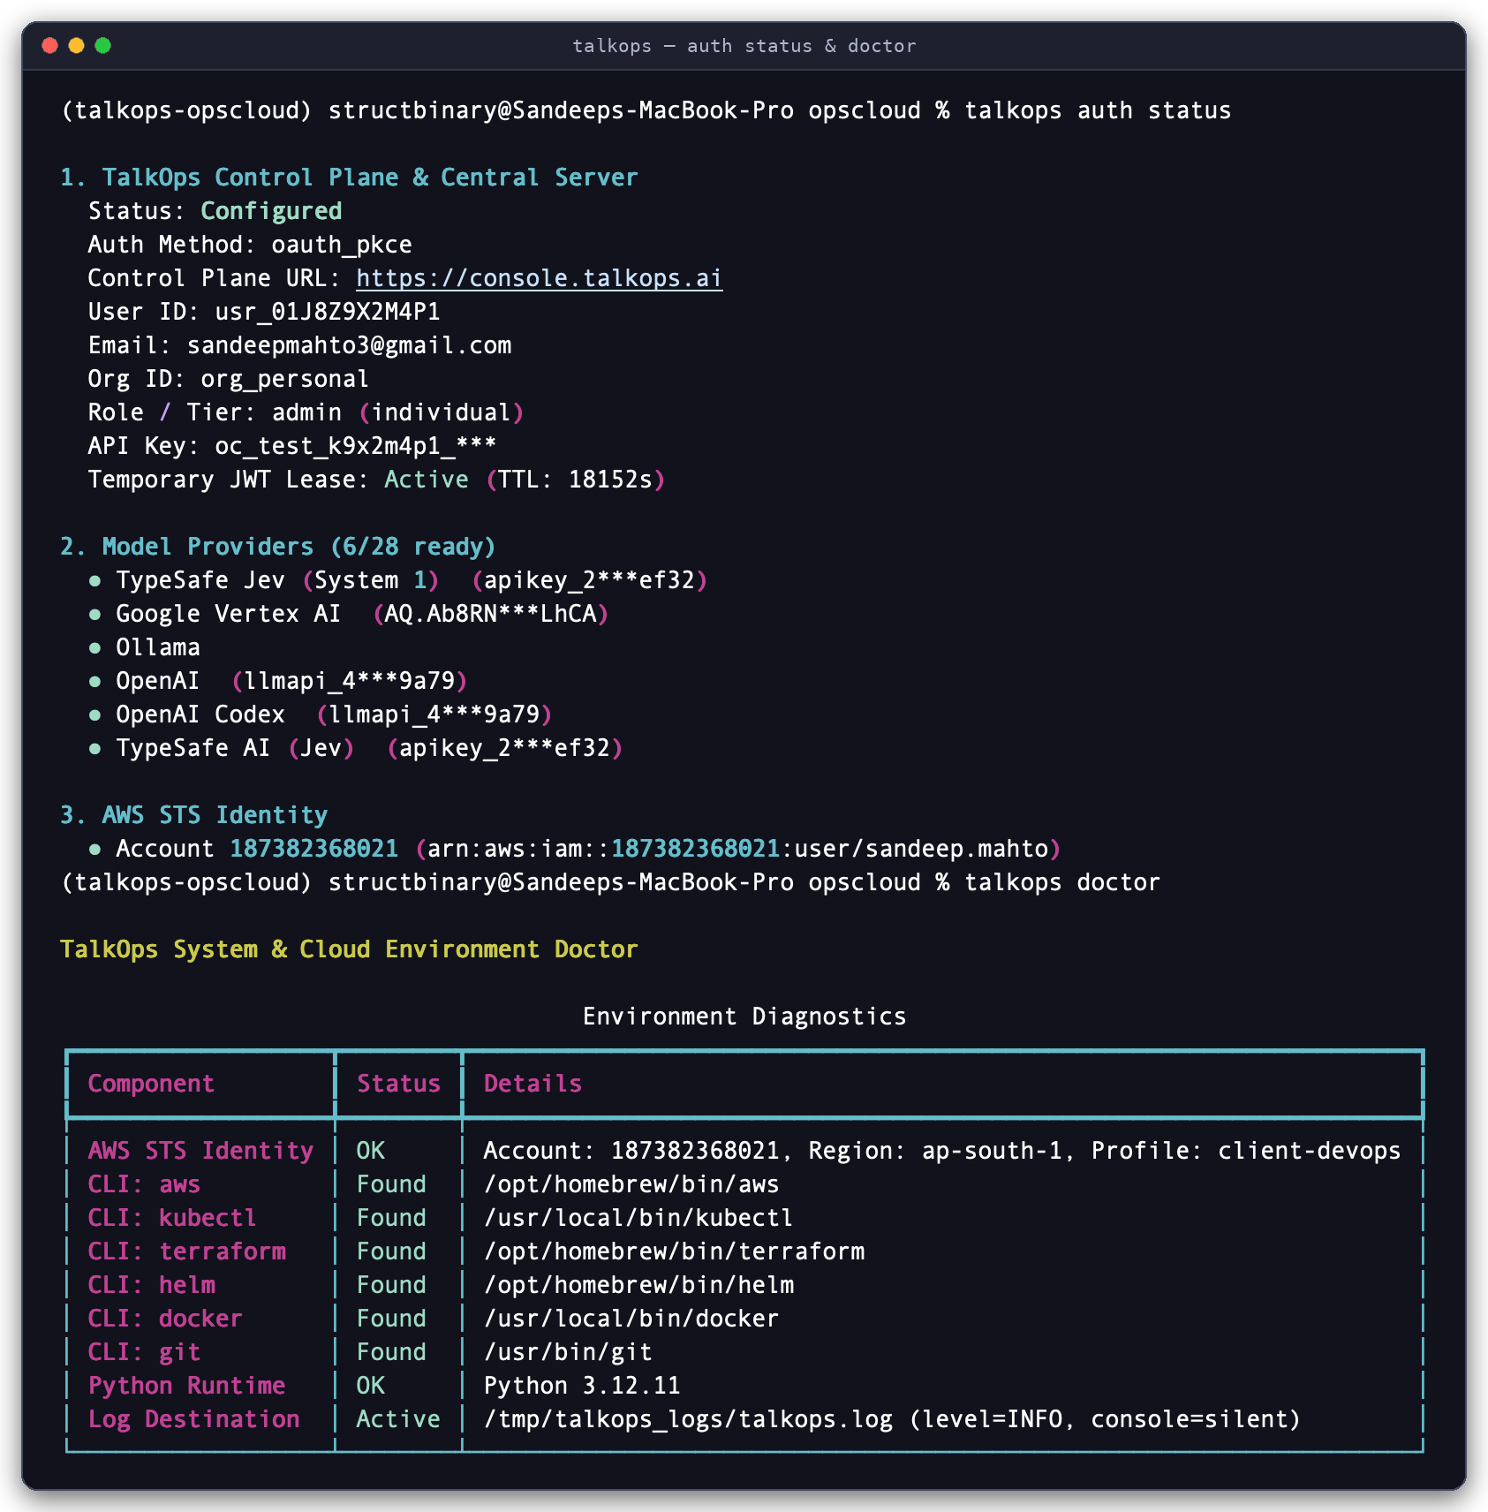The width and height of the screenshot is (1488, 1512).
Task: Click the 'TypeSafe AI (Jev)' provider row
Action: tap(356, 748)
